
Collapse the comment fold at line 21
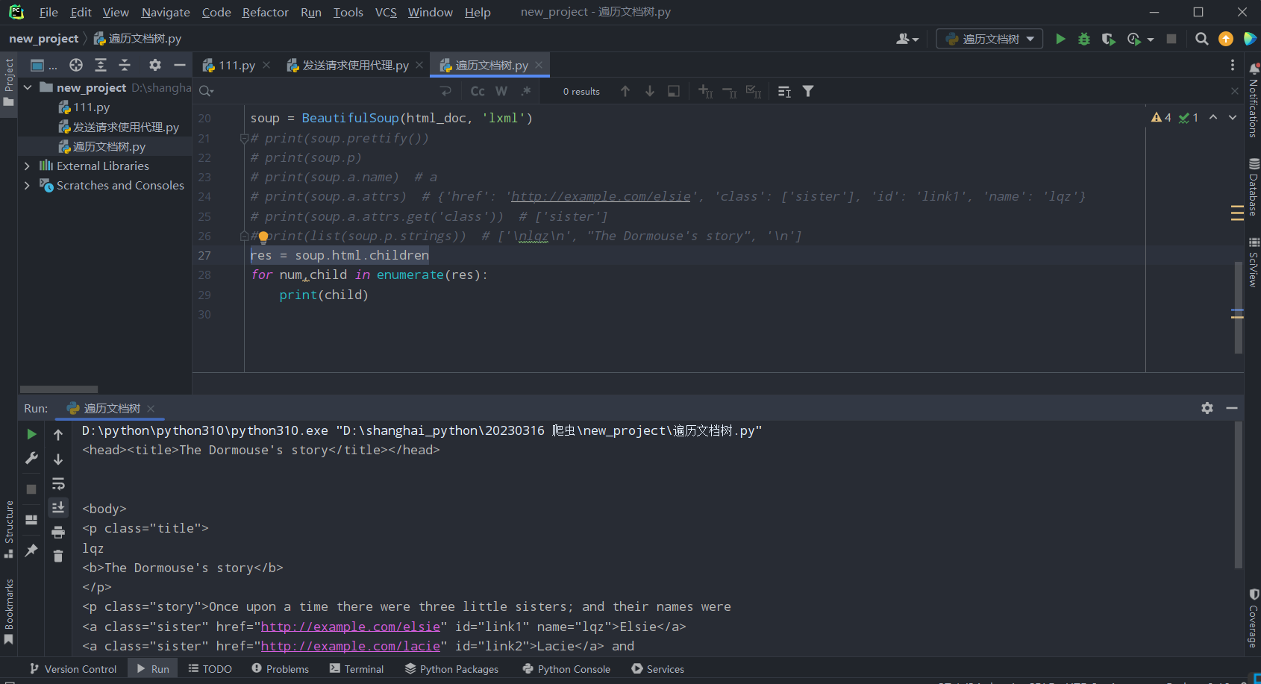[244, 138]
